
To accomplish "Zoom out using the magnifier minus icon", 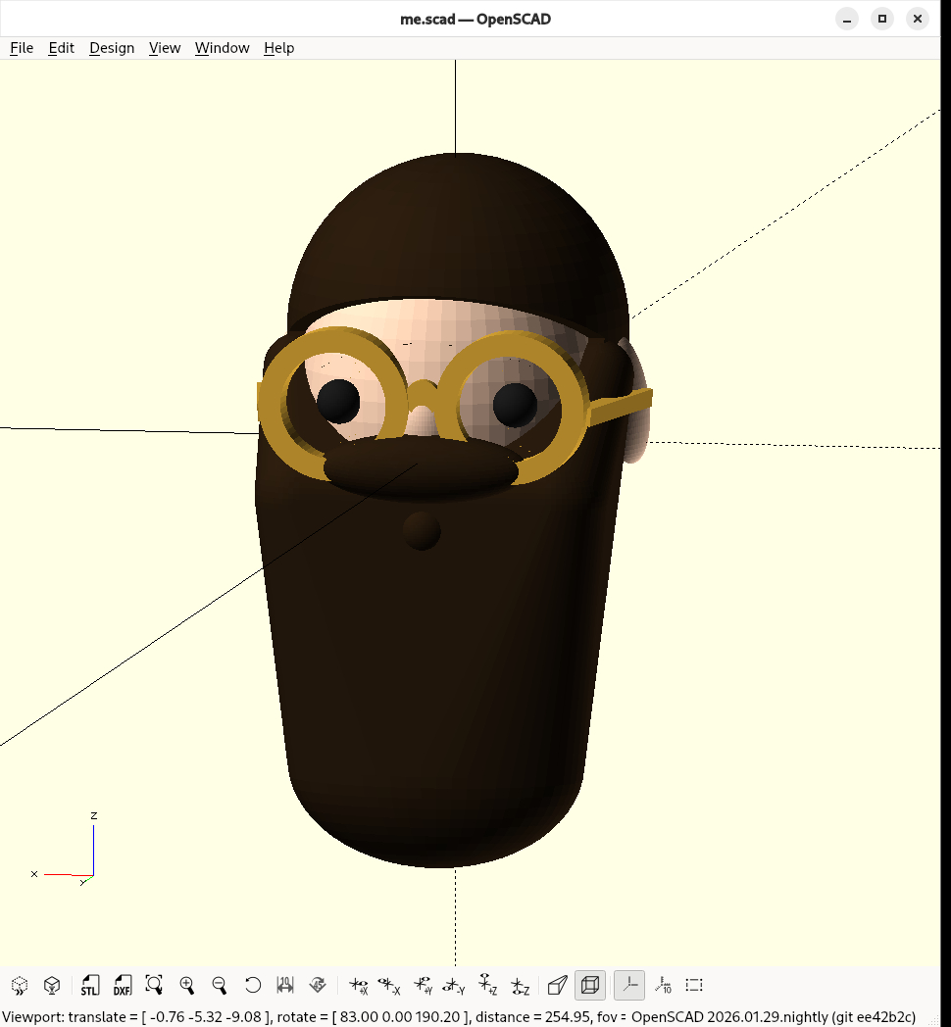I will pos(220,985).
